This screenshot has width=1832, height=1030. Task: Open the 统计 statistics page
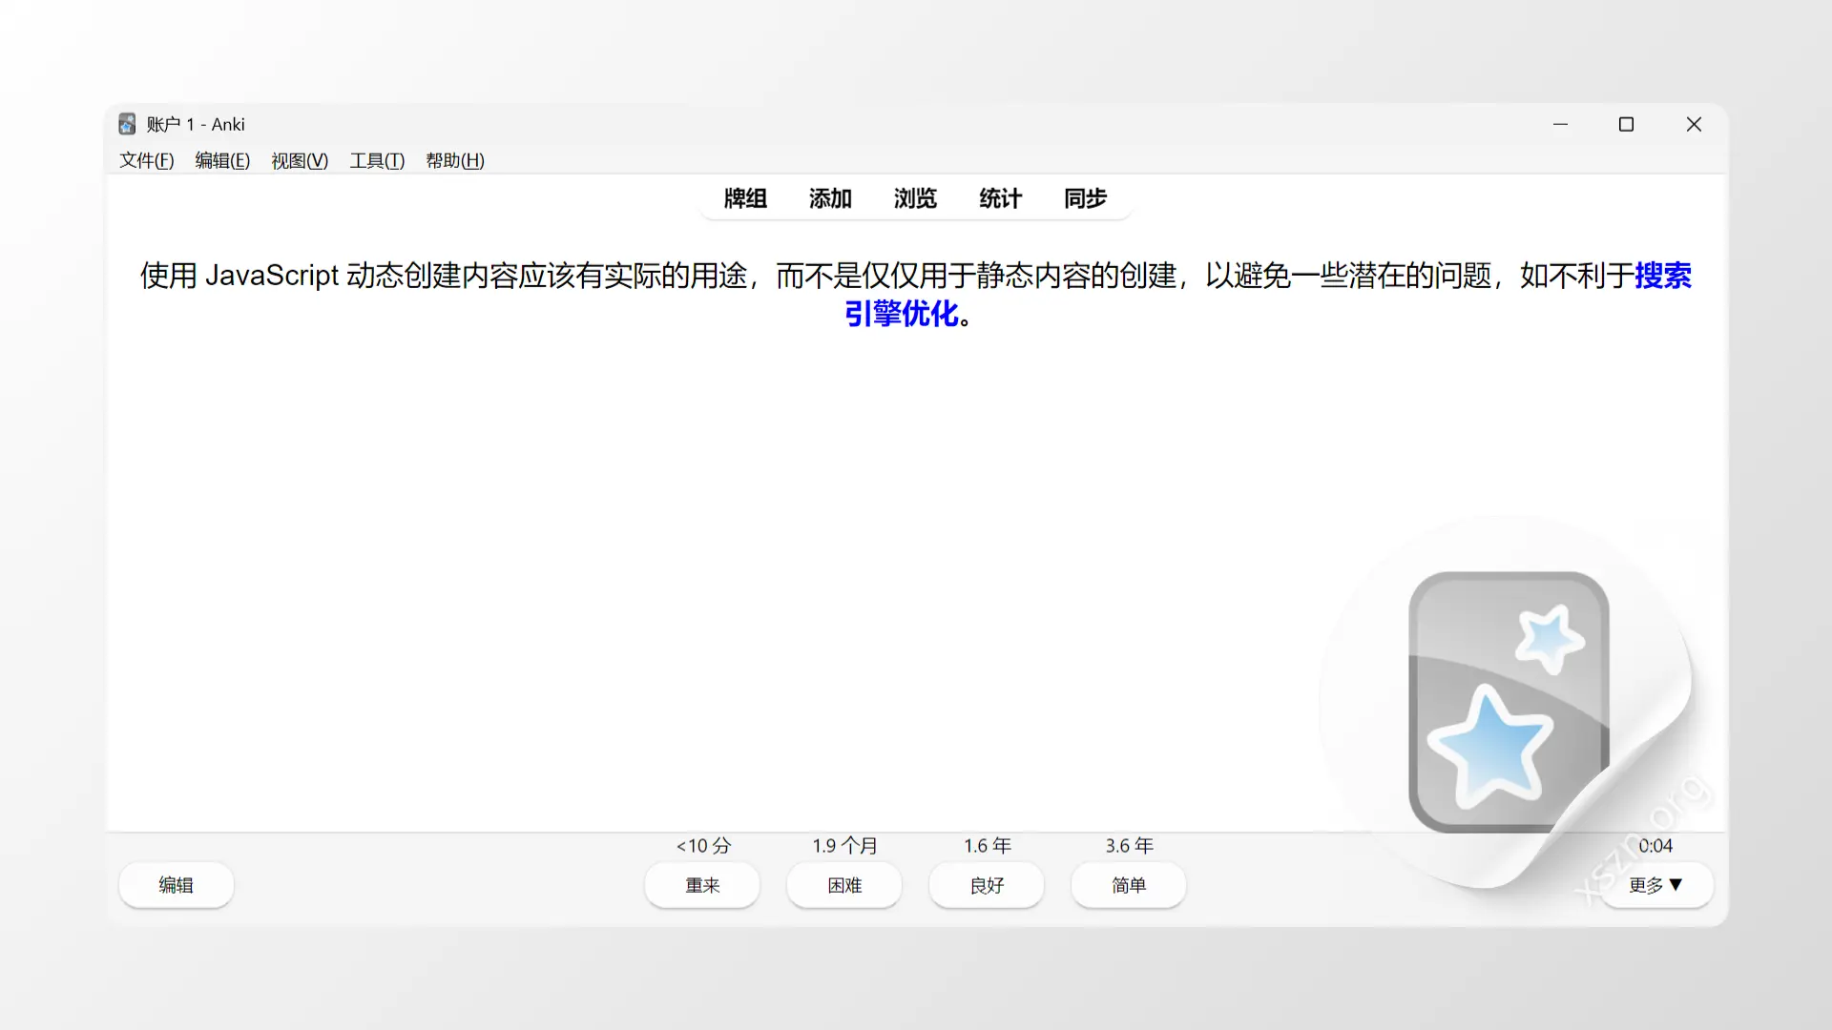[1000, 198]
